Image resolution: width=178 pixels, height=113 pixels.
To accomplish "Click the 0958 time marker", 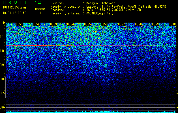I will click(x=138, y=24).
